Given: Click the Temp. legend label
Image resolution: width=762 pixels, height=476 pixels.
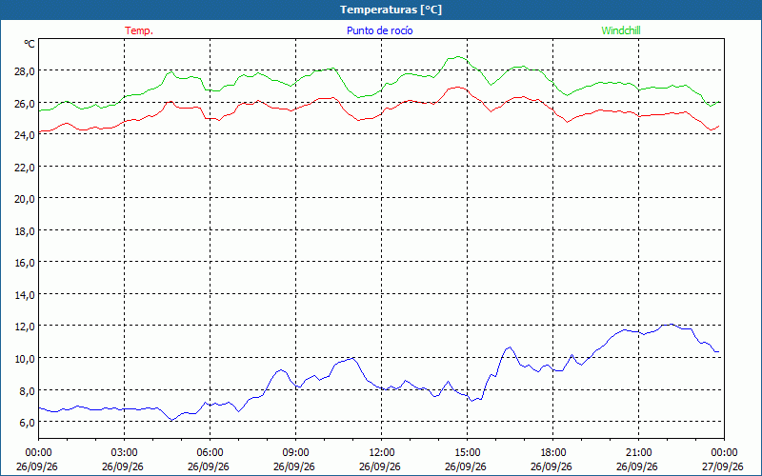Looking at the screenshot, I should click(139, 30).
